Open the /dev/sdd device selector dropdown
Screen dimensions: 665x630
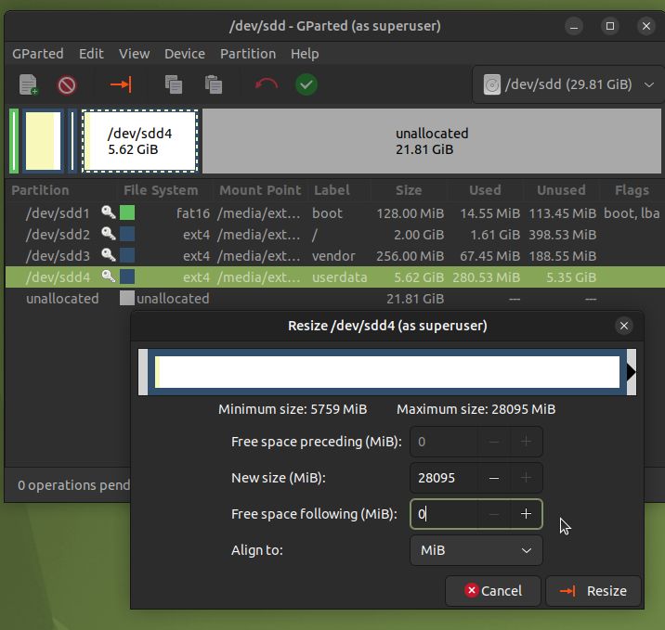point(567,84)
